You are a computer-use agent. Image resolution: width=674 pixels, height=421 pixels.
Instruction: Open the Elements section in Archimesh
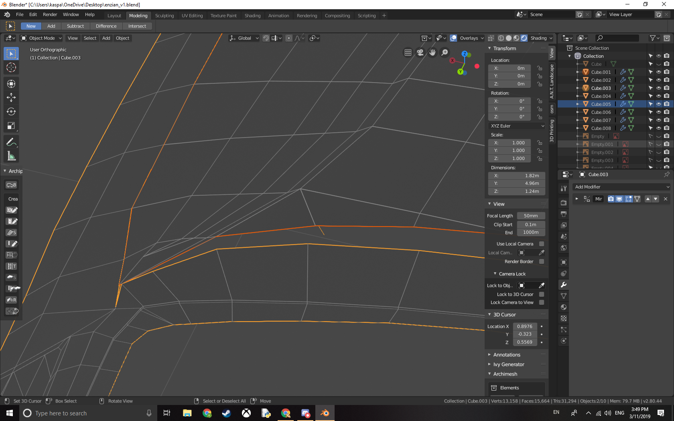coord(517,388)
